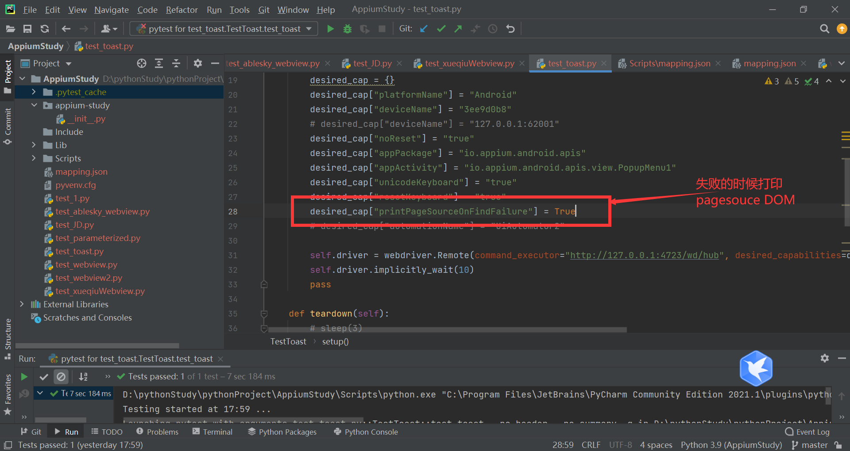Open the Refactor menu

pyautogui.click(x=182, y=9)
